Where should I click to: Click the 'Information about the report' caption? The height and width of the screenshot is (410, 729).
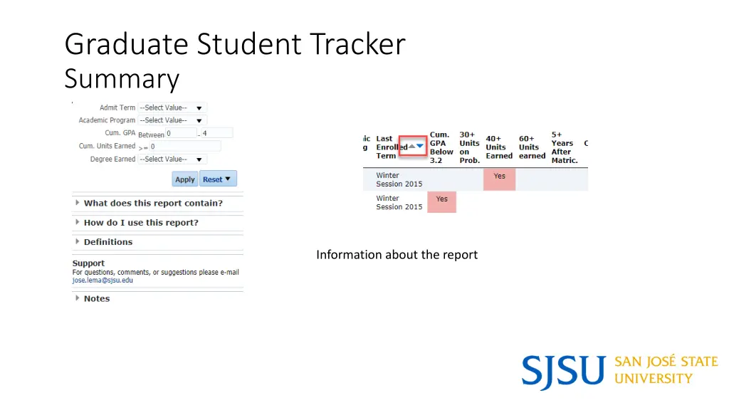coord(397,255)
